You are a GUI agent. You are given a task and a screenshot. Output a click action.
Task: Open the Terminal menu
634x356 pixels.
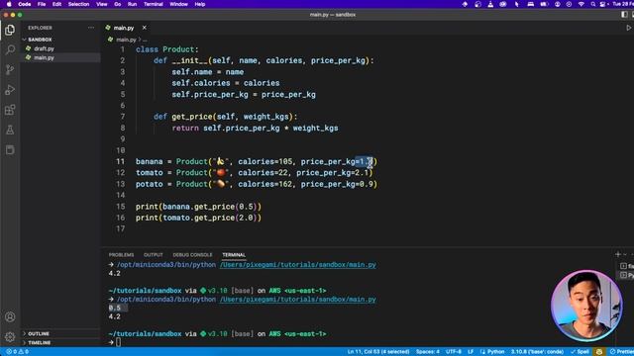pos(154,4)
